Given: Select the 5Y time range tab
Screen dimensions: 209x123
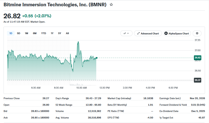Looking at the screenshot, I should pos(60,33).
